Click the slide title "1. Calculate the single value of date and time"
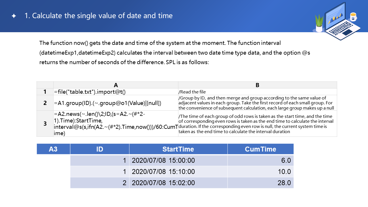 [x=99, y=16]
